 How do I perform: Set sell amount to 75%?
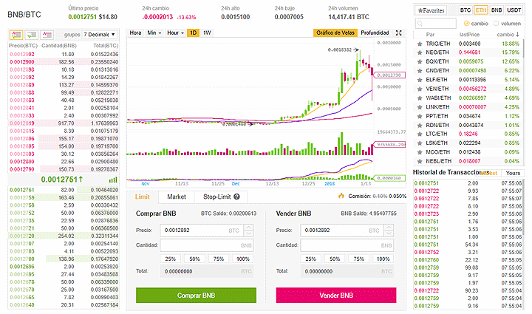point(359,259)
